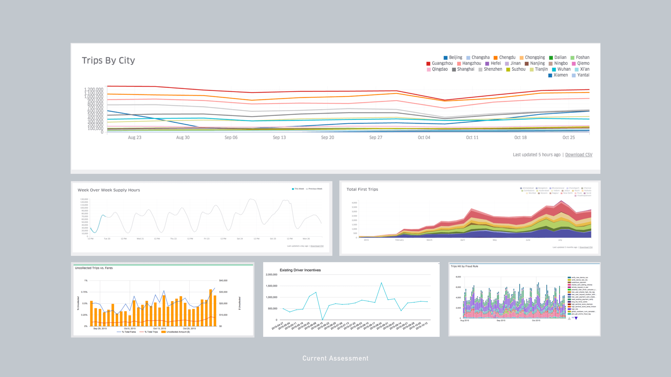671x377 pixels.
Task: Click the Ningbo color swatch
Action: point(551,63)
